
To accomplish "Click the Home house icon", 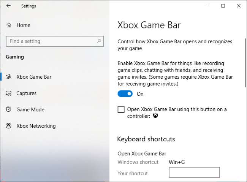I will tap(9, 25).
